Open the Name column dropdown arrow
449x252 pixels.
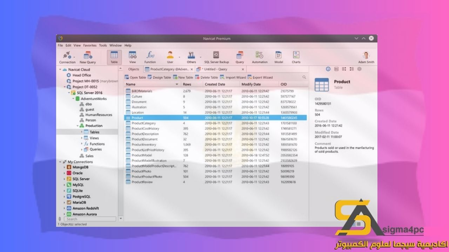tap(177, 84)
